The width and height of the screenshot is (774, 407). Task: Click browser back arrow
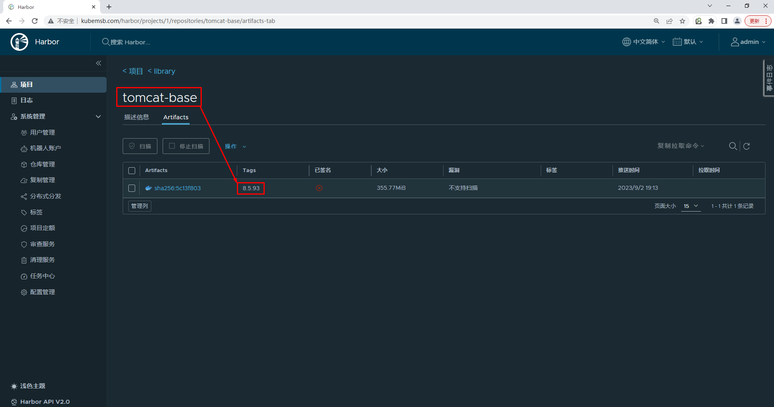tap(9, 21)
